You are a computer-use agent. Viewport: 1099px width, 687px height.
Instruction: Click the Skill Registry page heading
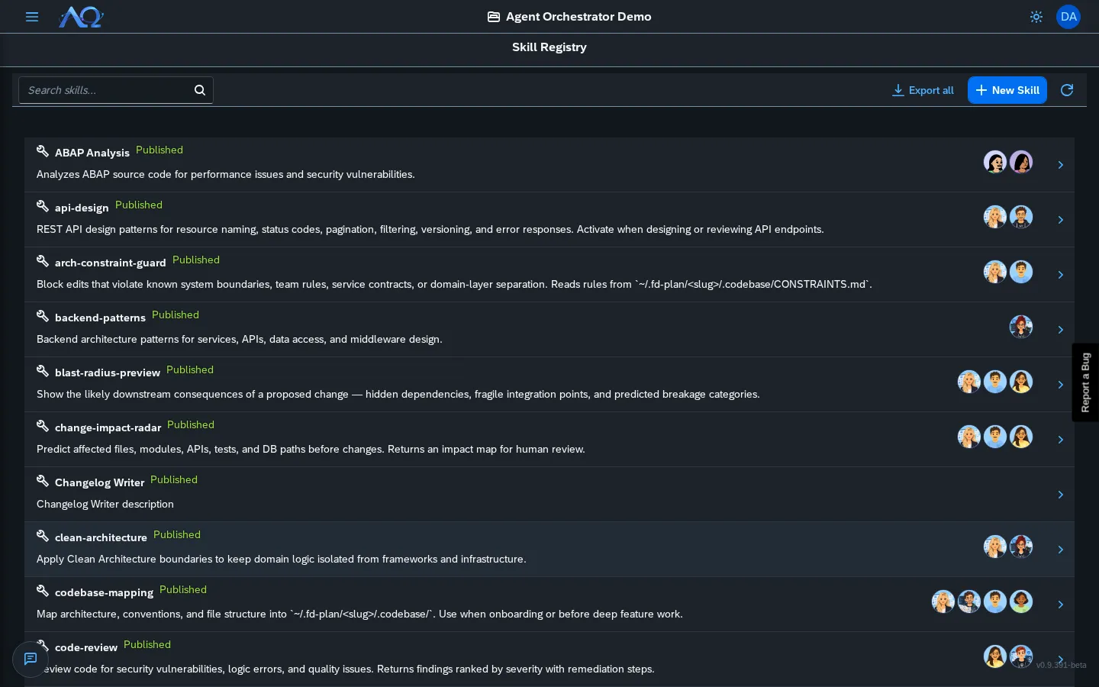[549, 47]
